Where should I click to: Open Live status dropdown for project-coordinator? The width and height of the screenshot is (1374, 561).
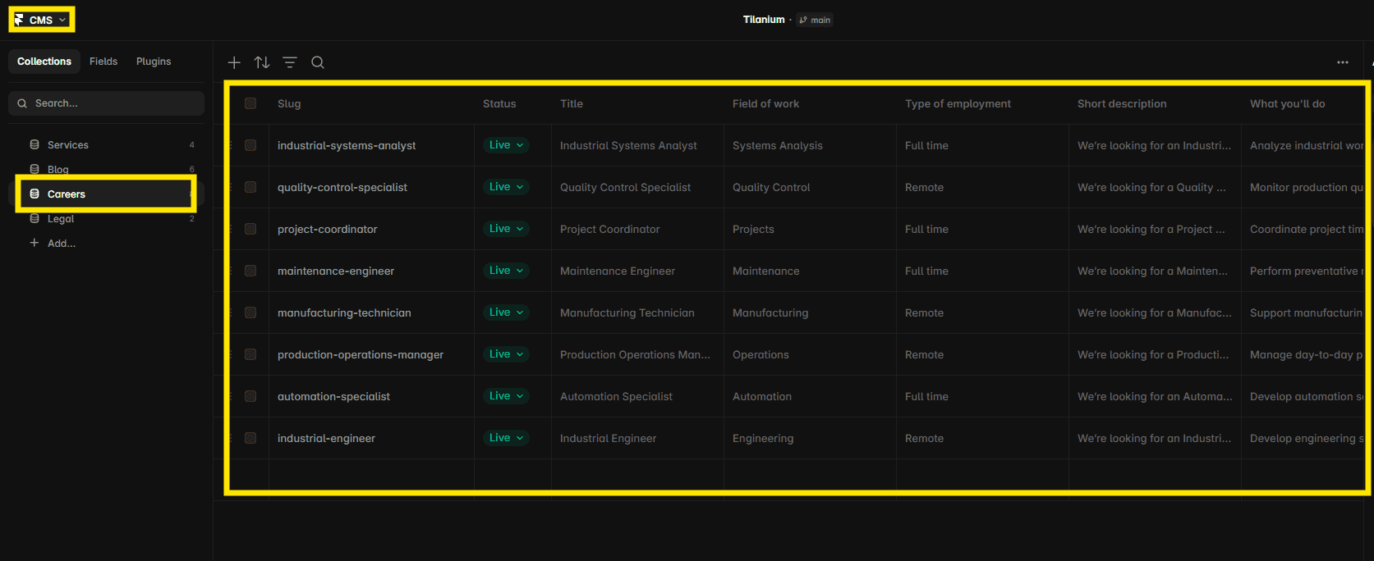506,229
